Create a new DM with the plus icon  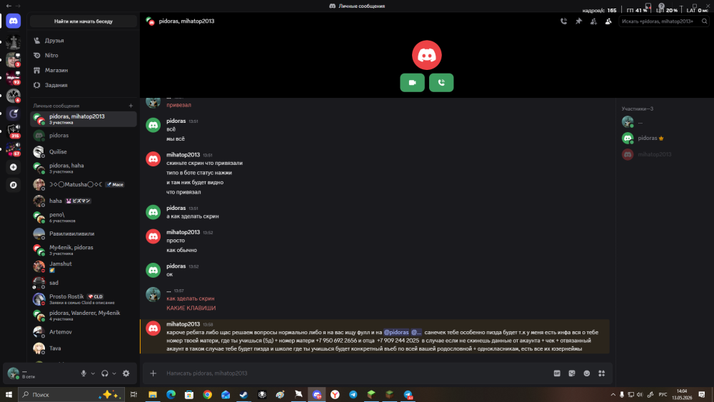coord(131,106)
